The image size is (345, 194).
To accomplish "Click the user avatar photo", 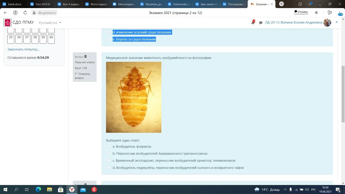I will [x=327, y=23].
